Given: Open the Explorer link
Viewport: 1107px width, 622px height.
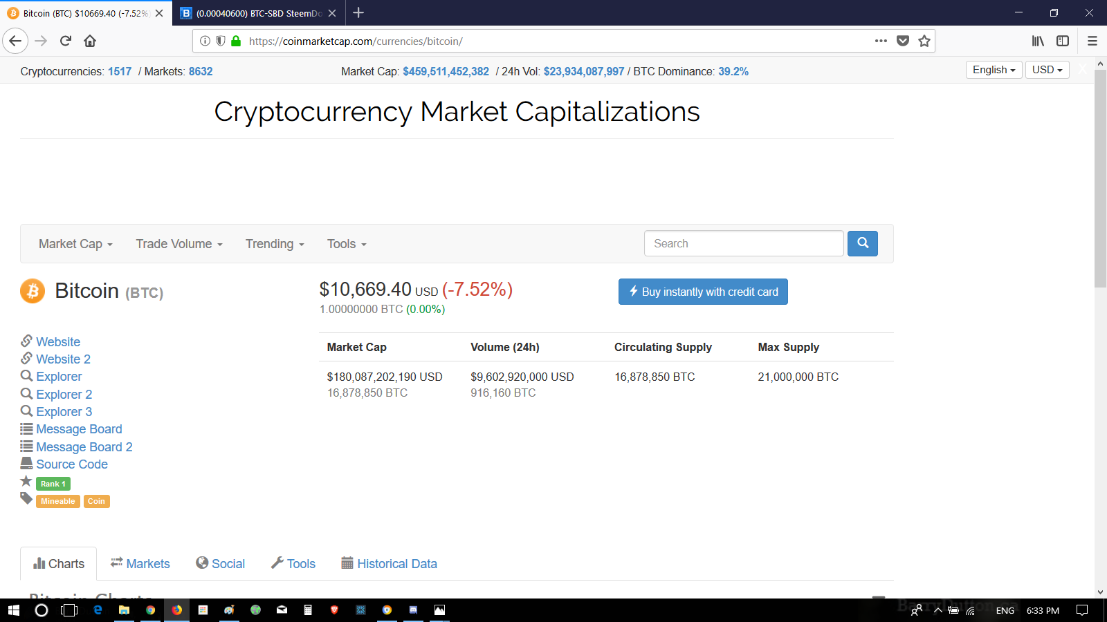Looking at the screenshot, I should [x=59, y=377].
